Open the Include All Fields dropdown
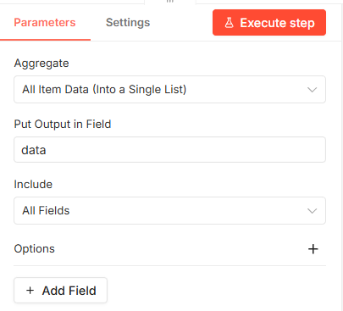Image resolution: width=343 pixels, height=311 pixels. tap(169, 211)
